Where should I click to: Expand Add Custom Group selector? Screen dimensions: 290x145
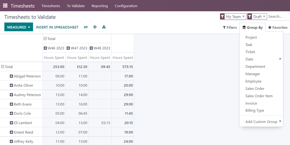263,121
